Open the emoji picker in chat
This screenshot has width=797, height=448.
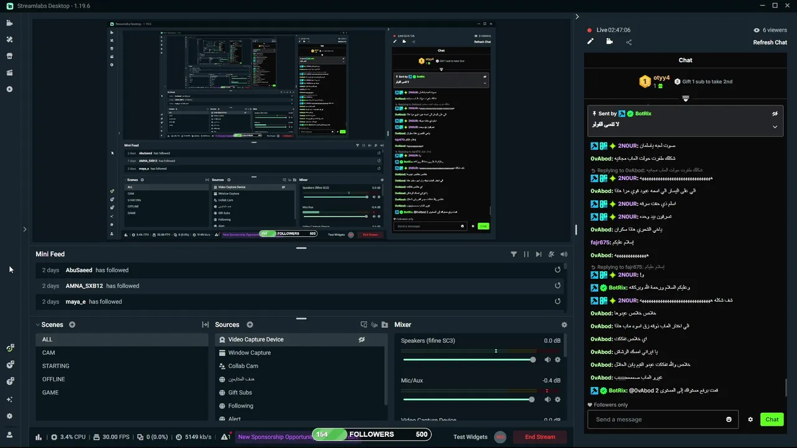729,419
